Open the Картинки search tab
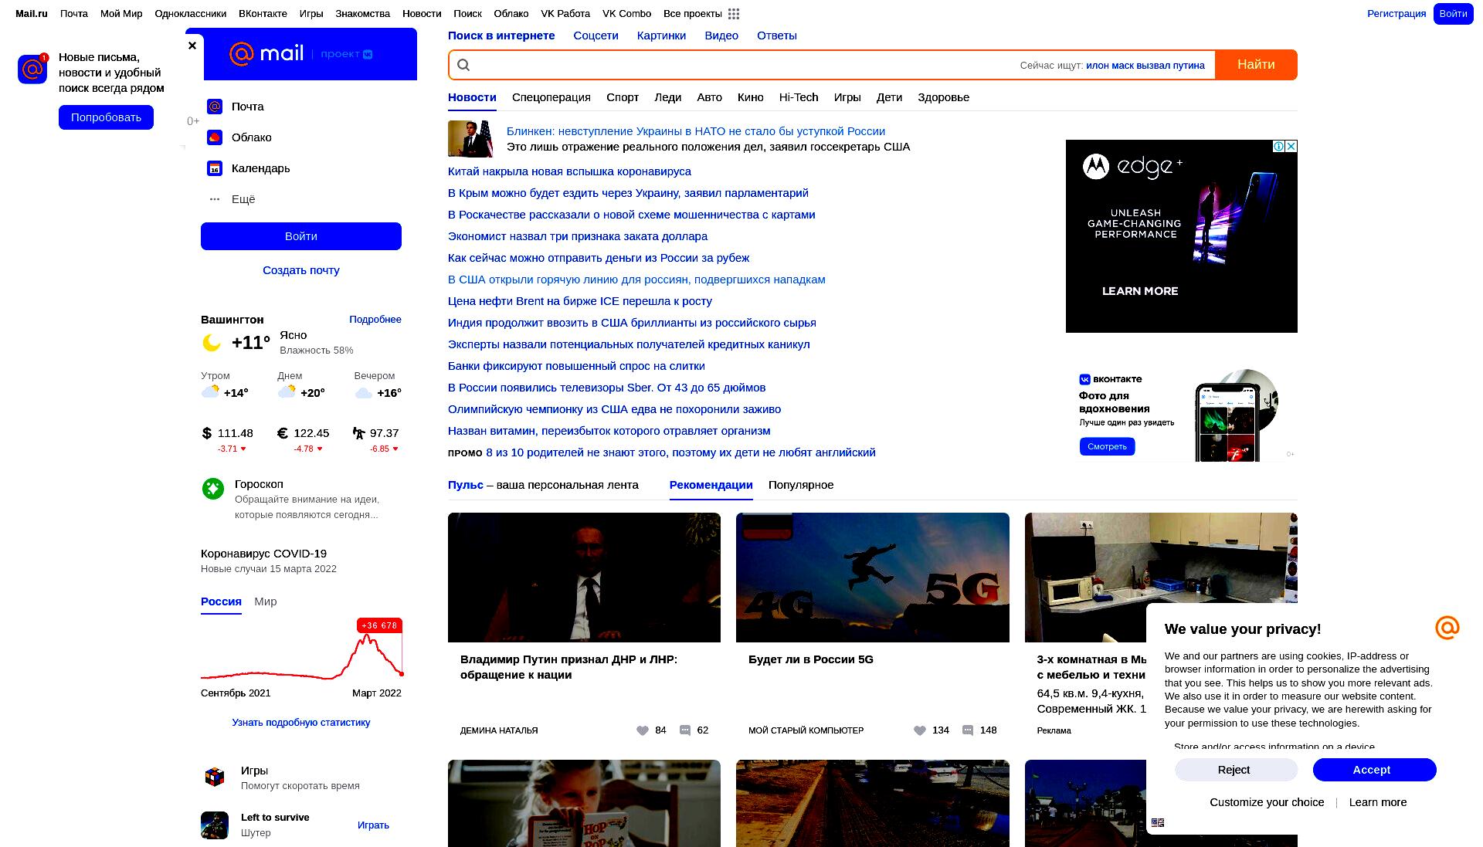This screenshot has width=1483, height=847. coord(661,36)
